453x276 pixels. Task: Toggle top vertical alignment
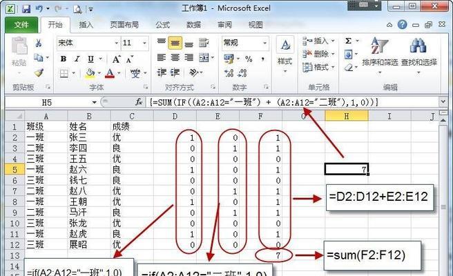point(161,43)
